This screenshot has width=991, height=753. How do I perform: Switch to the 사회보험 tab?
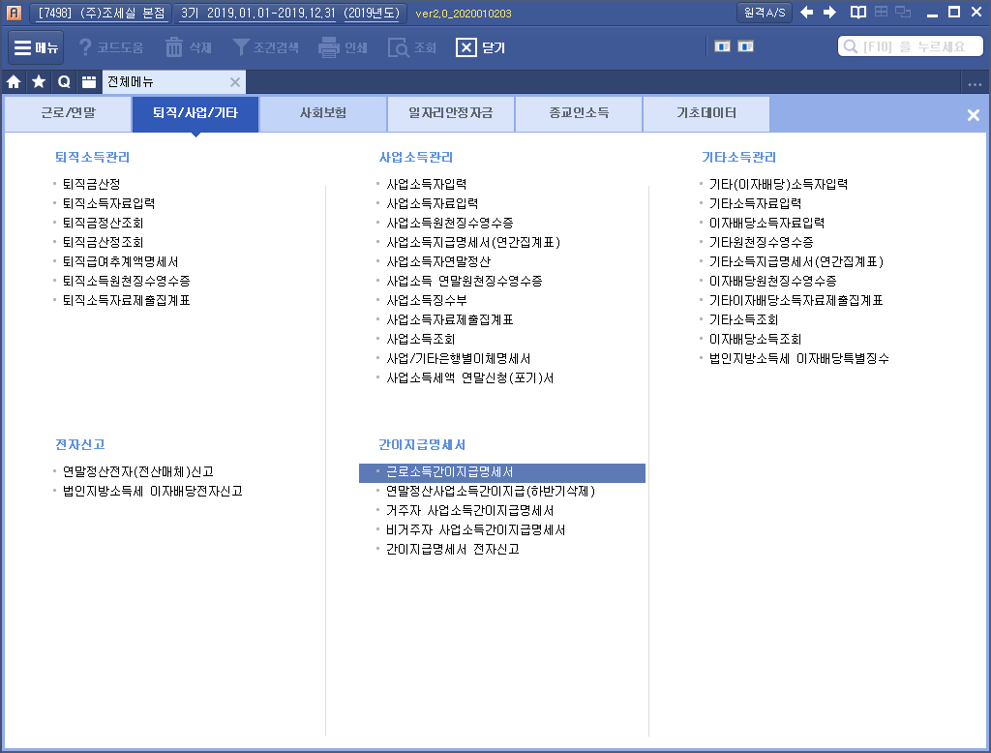click(x=323, y=114)
